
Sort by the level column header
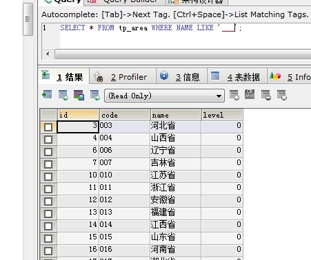click(x=222, y=115)
